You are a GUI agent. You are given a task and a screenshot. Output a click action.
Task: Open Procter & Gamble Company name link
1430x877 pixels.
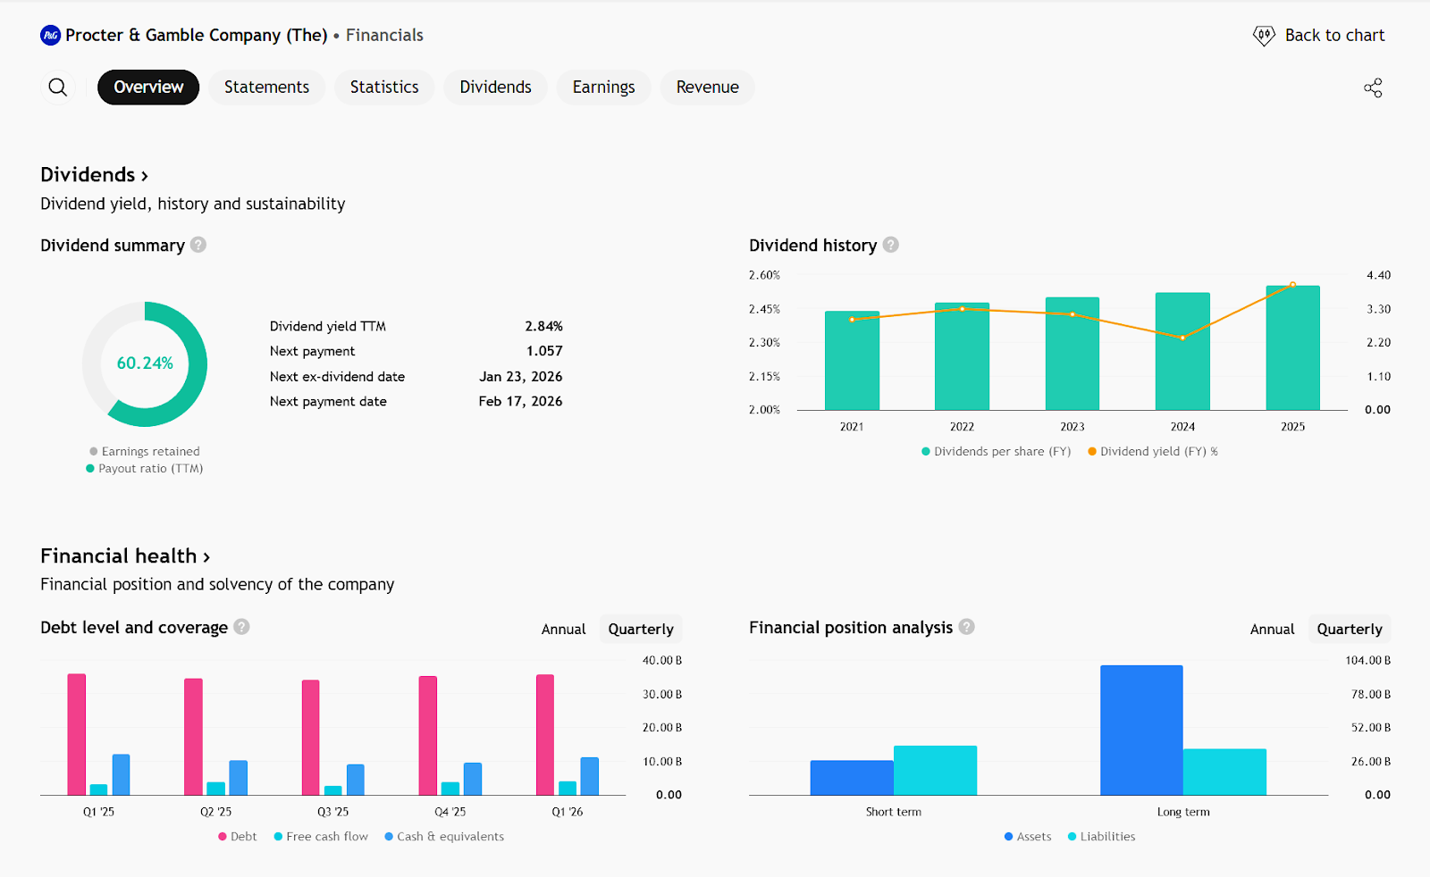coord(196,36)
